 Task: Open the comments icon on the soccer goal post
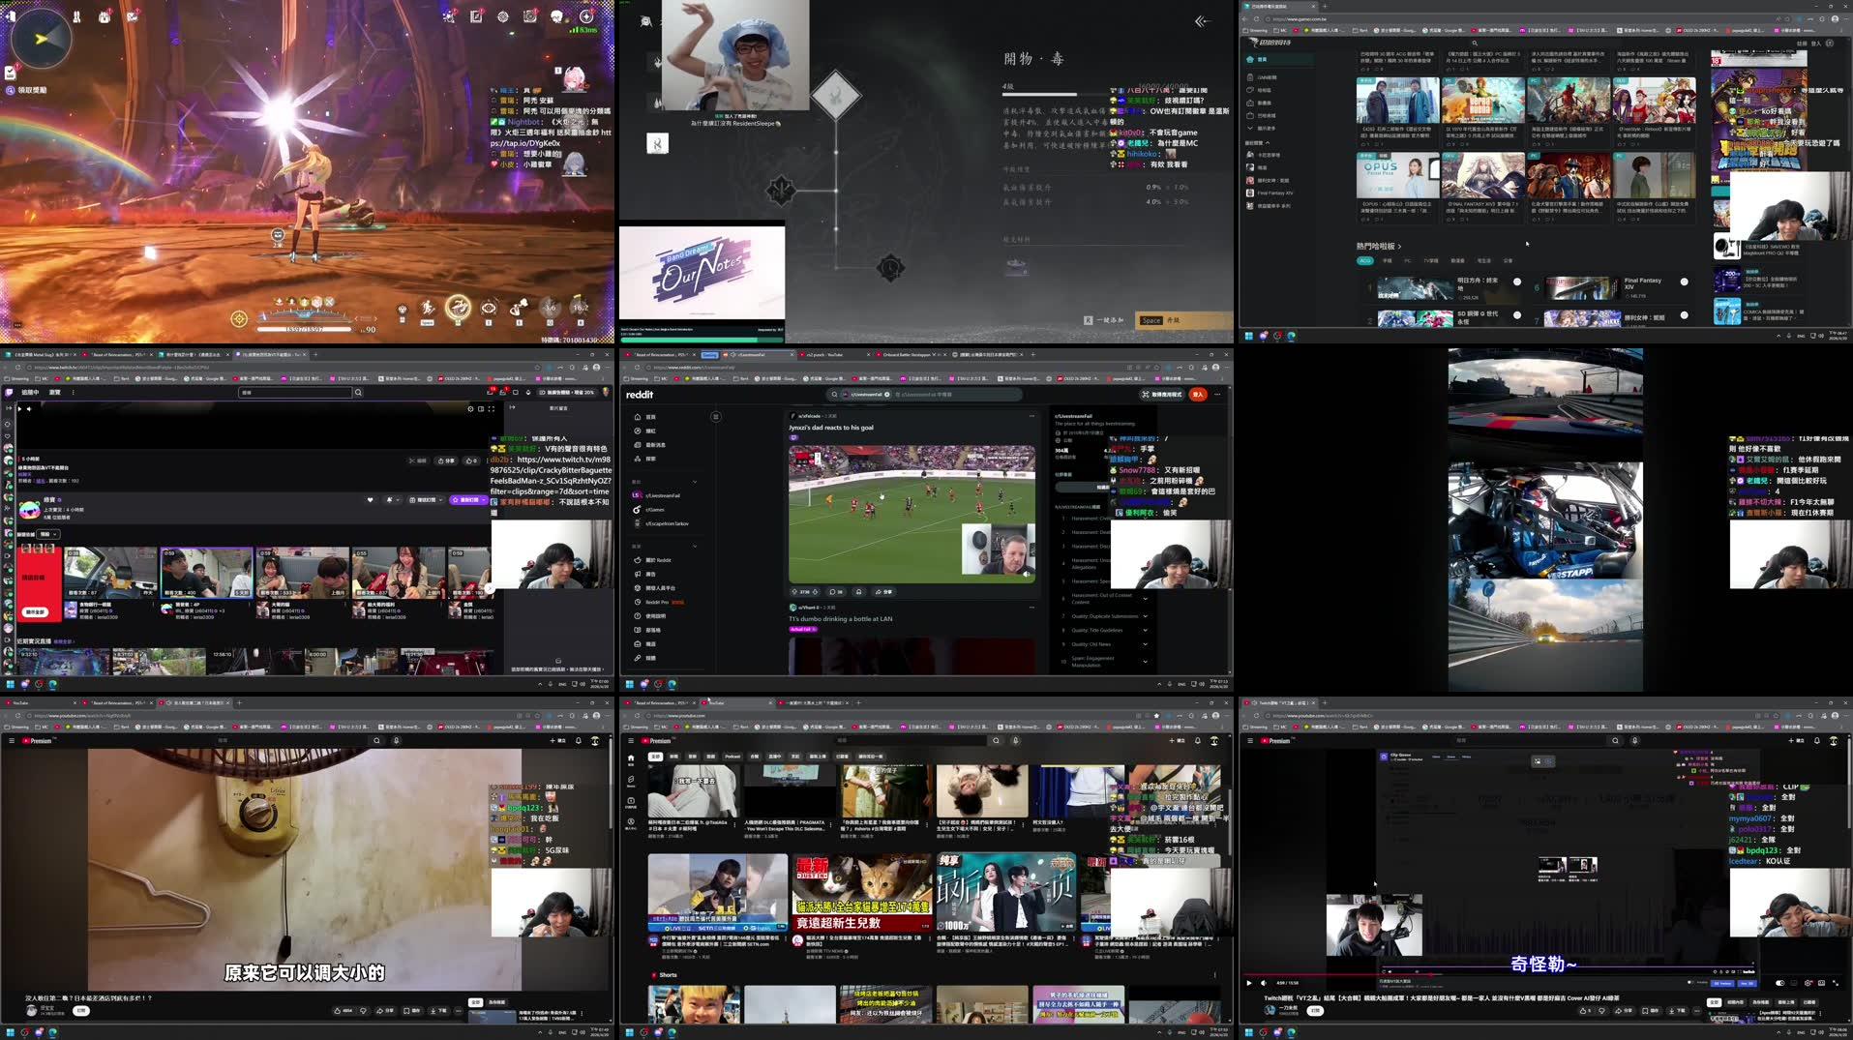tap(833, 592)
